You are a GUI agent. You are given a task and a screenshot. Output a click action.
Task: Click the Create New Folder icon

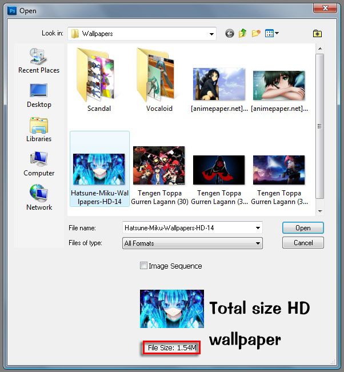[x=256, y=34]
